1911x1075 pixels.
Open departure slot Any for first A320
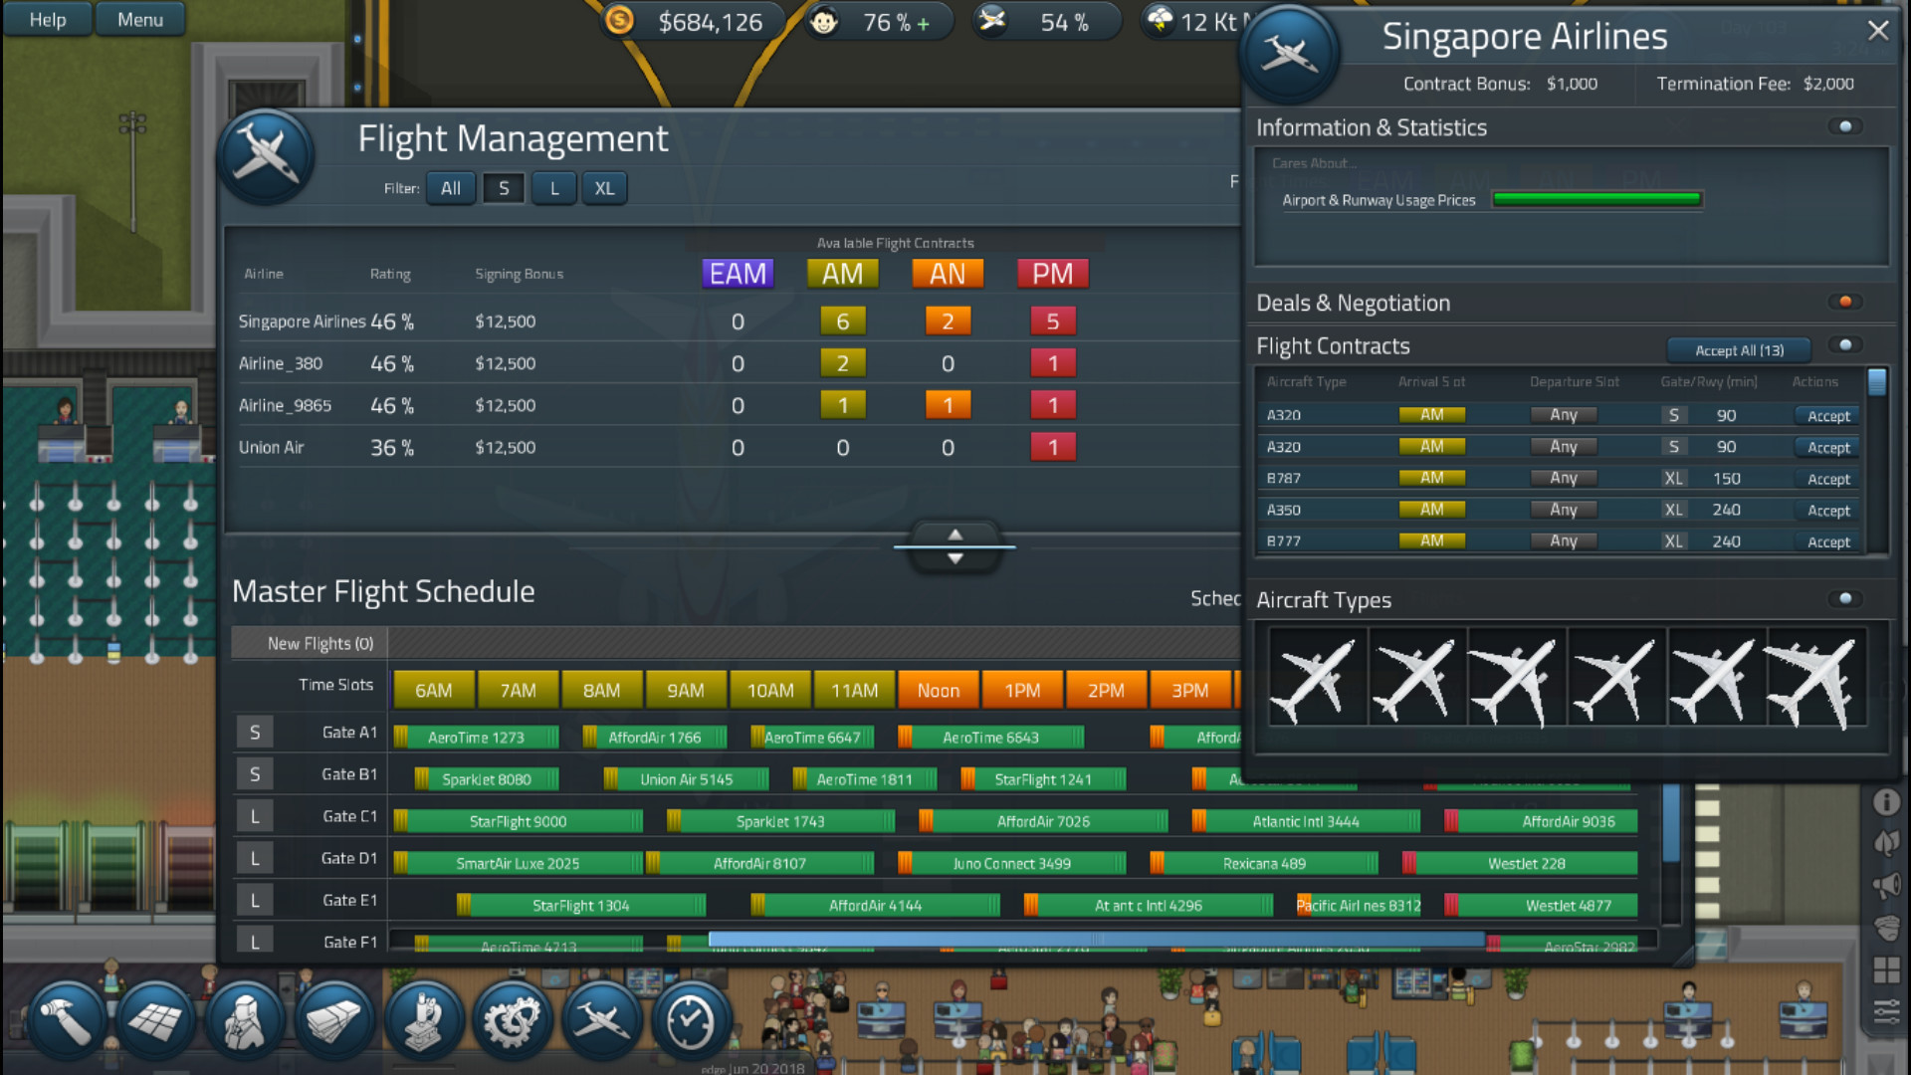1564,415
